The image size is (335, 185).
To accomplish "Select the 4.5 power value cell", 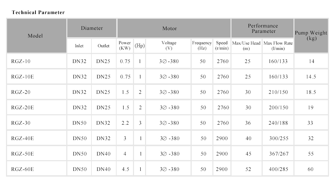I will click(x=125, y=169).
